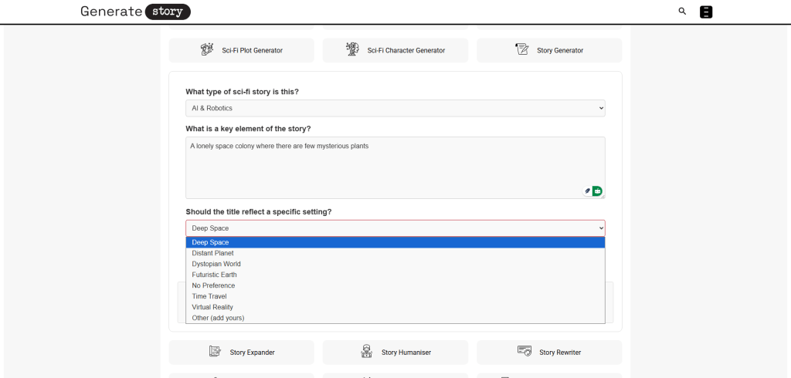
Task: Select the No Preference option
Action: click(213, 285)
